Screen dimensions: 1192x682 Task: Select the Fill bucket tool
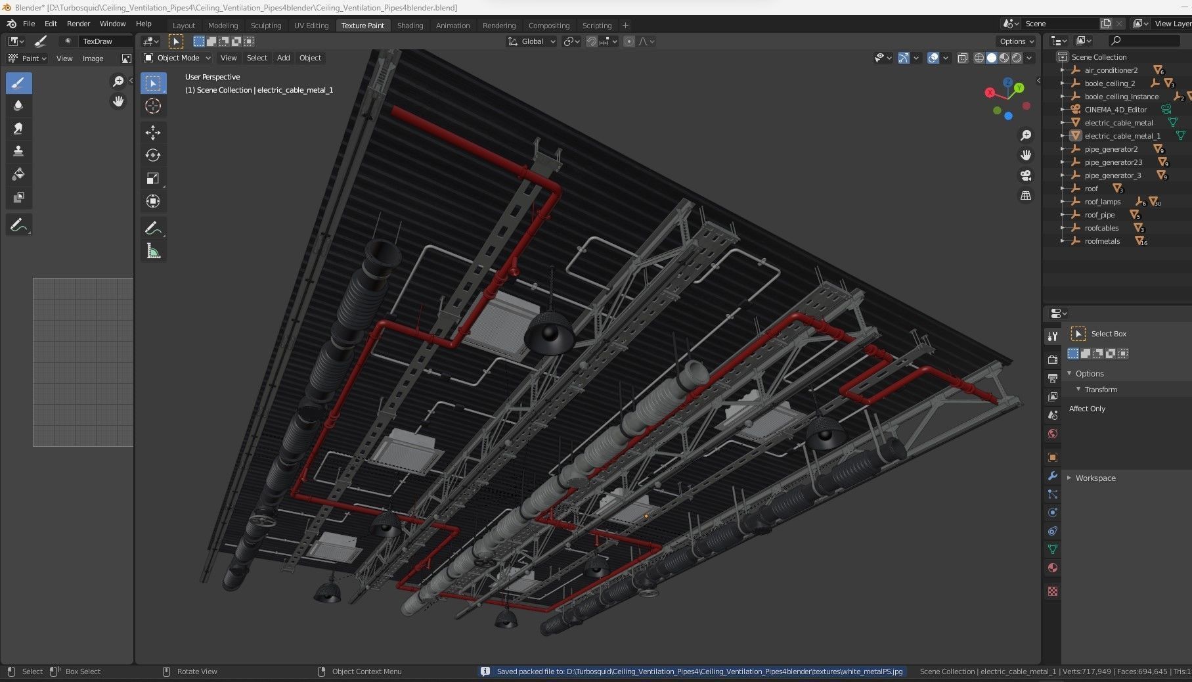pyautogui.click(x=18, y=174)
